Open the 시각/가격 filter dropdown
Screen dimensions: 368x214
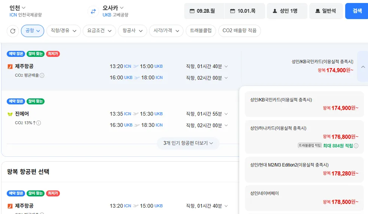166,31
